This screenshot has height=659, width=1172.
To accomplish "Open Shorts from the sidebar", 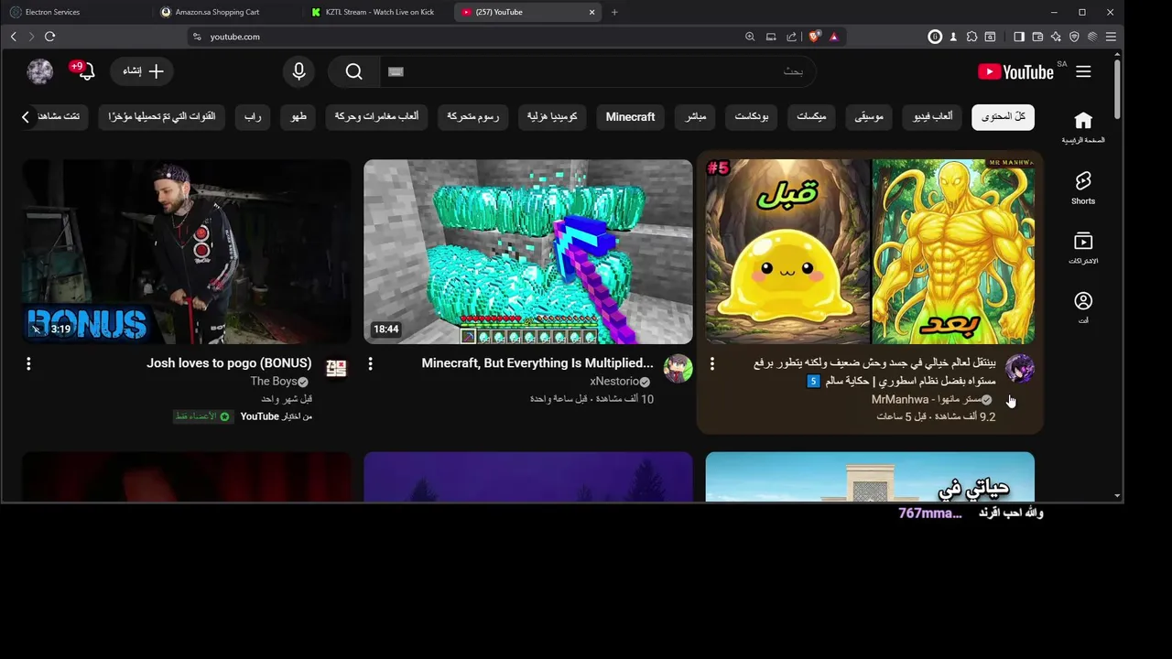I will coord(1083,188).
